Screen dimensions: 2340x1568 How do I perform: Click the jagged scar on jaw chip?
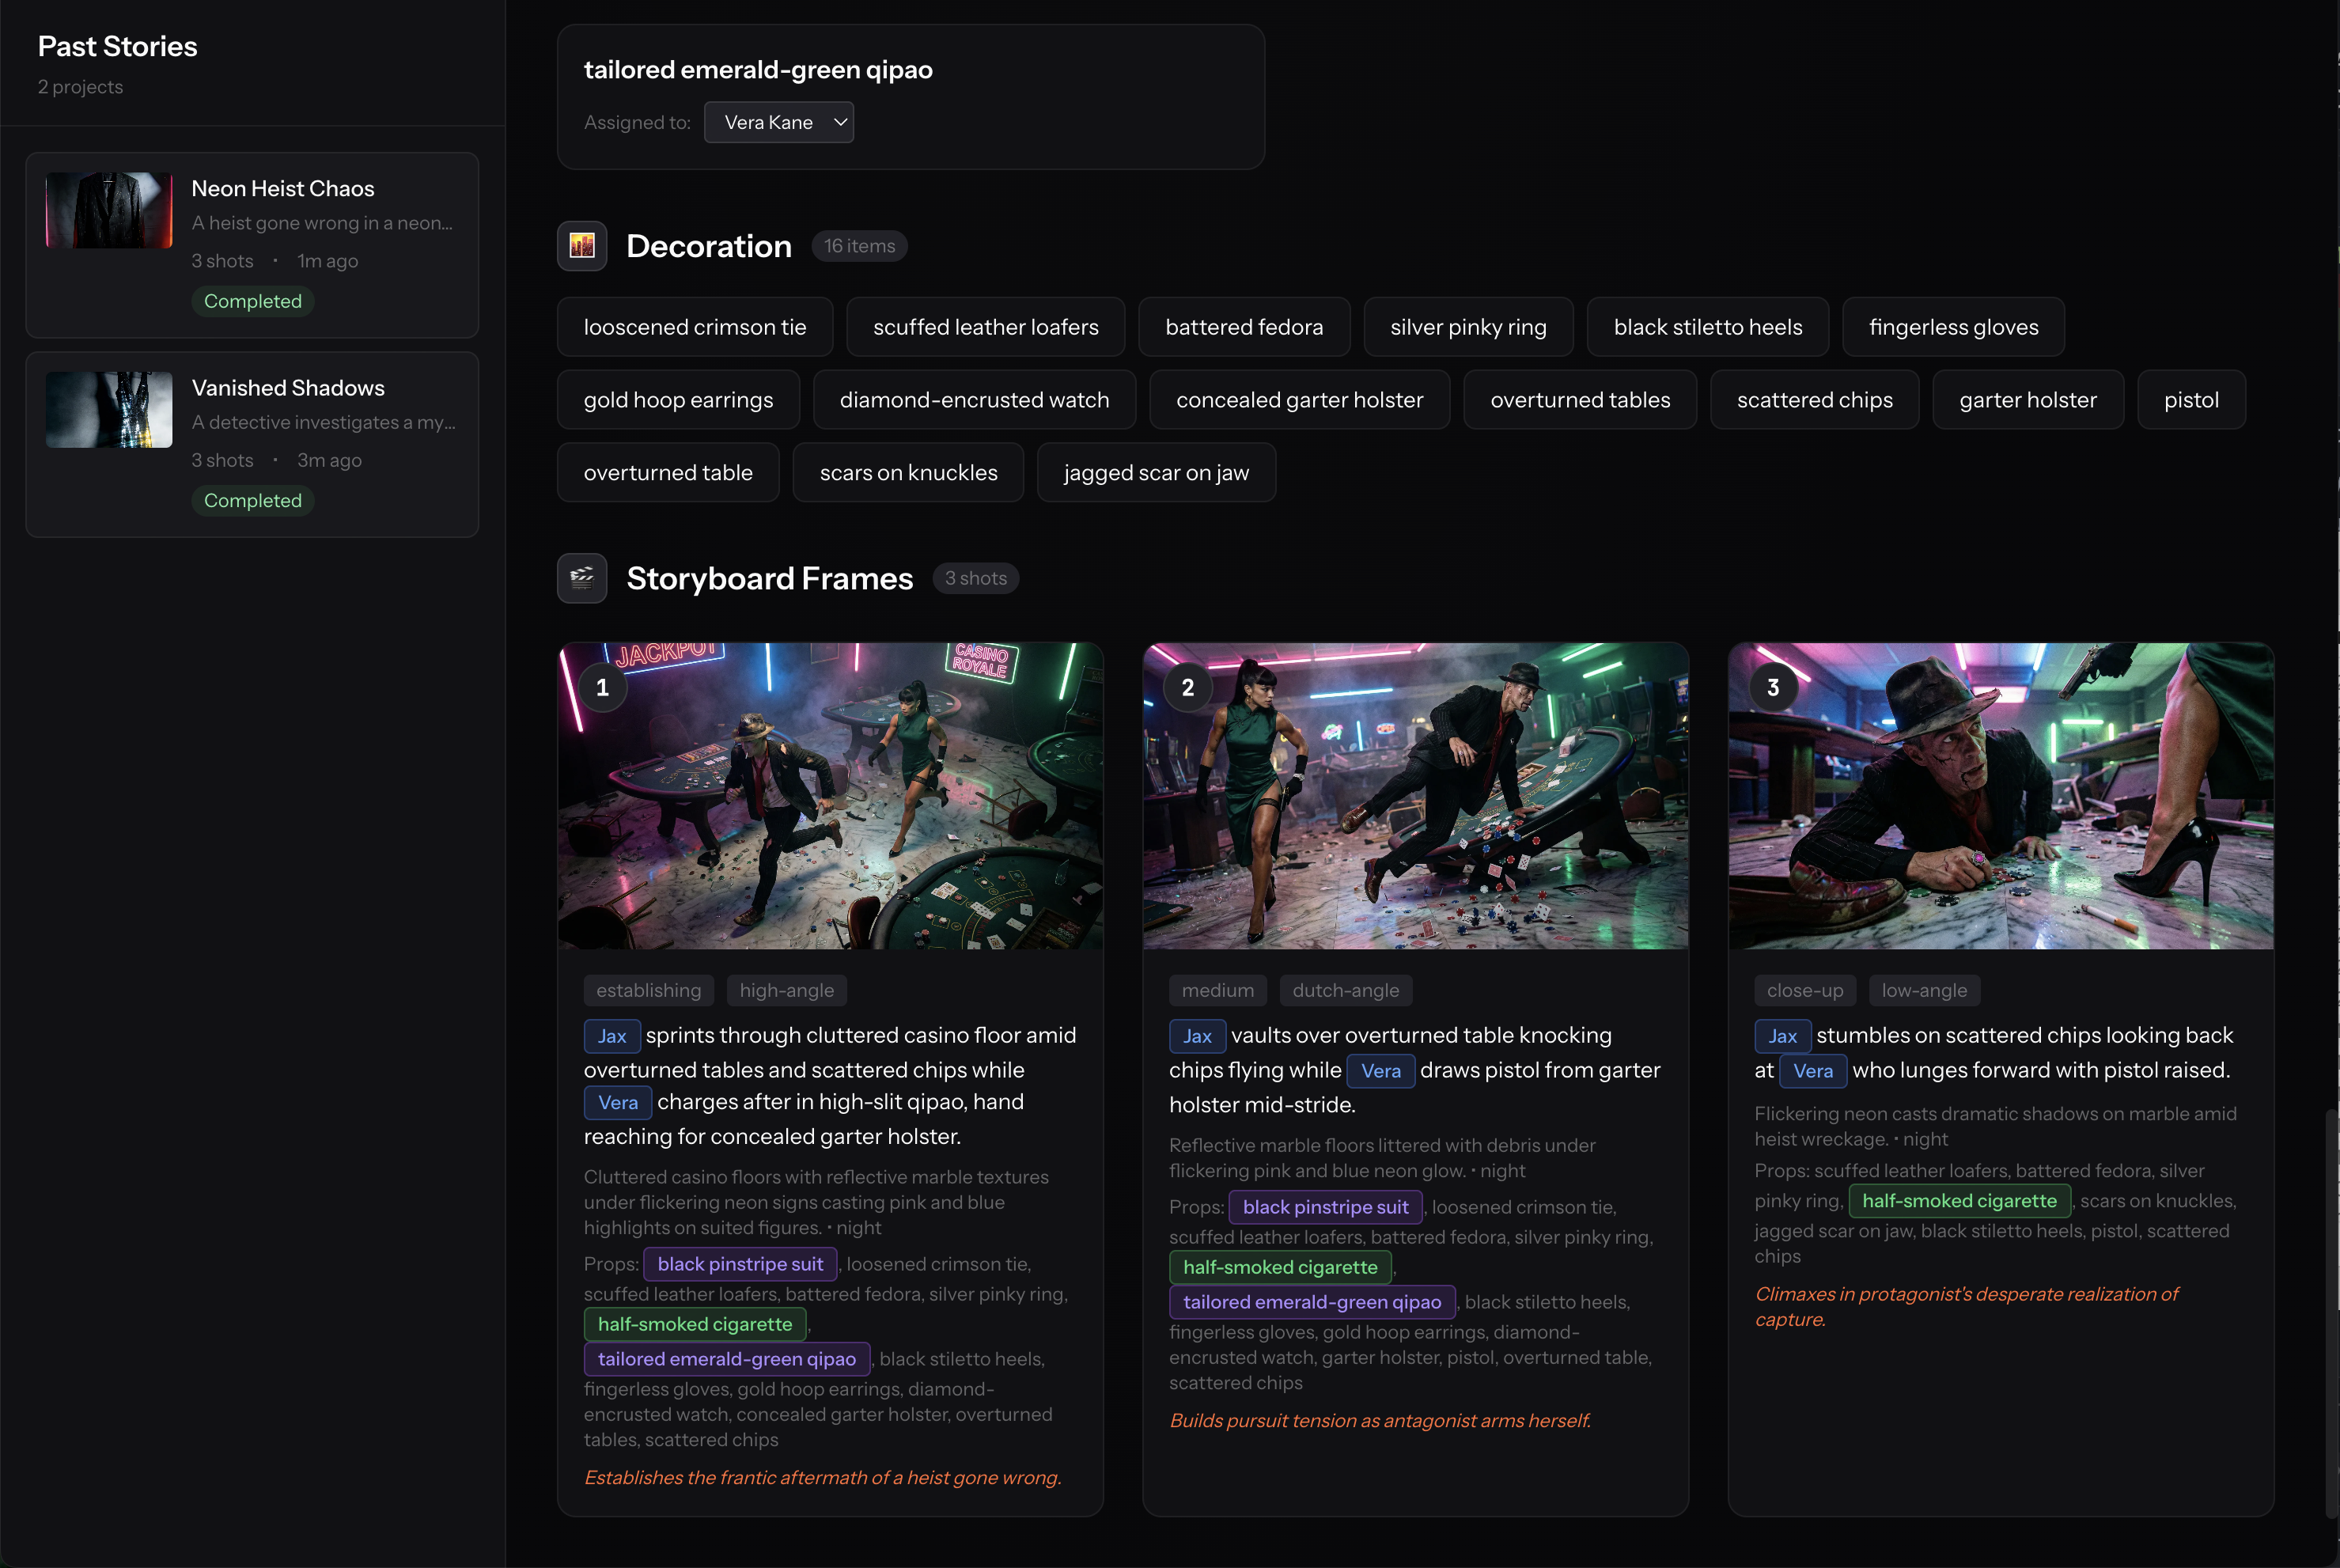coord(1156,473)
